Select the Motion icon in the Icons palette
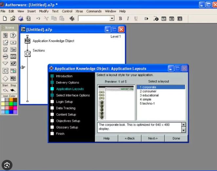The width and height of the screenshot is (217, 171). [5, 43]
